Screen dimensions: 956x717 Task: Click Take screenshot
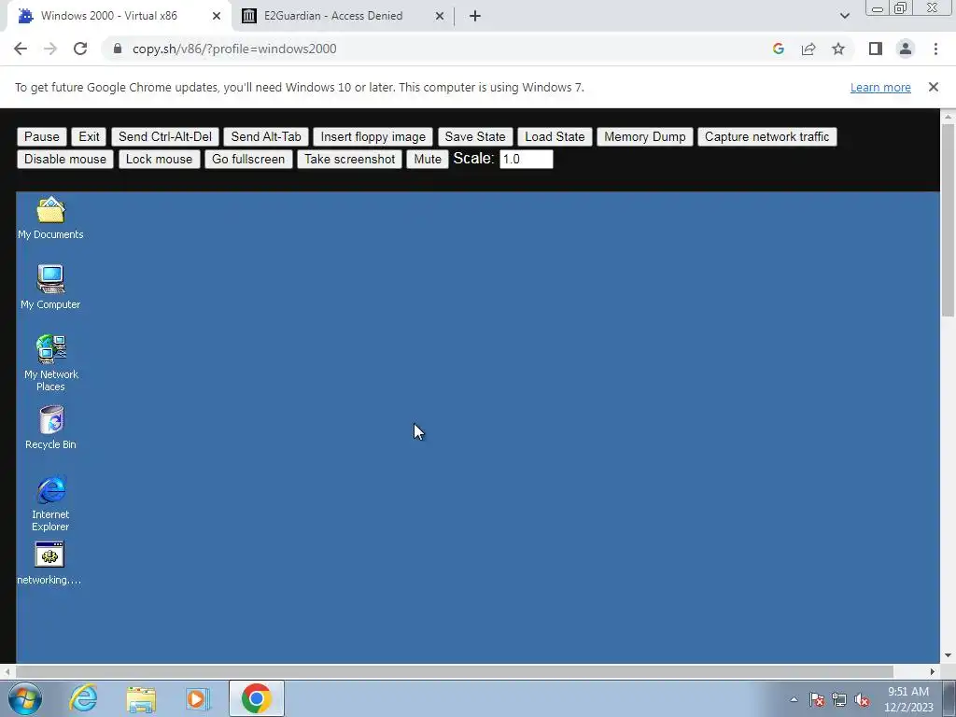[350, 159]
